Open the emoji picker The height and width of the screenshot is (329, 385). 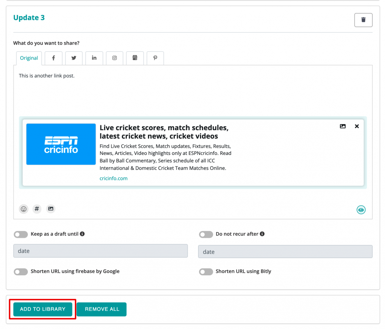[x=24, y=209]
